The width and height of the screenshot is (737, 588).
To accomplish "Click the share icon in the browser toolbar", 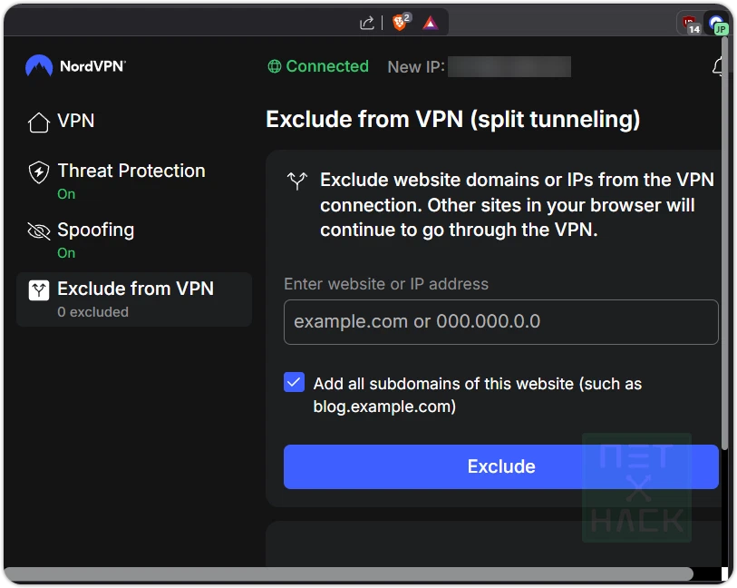I will [367, 23].
